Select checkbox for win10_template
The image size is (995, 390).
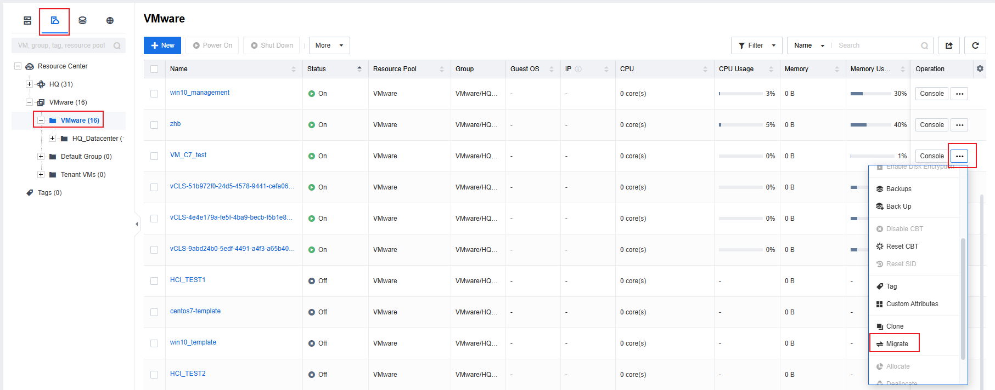coord(154,343)
